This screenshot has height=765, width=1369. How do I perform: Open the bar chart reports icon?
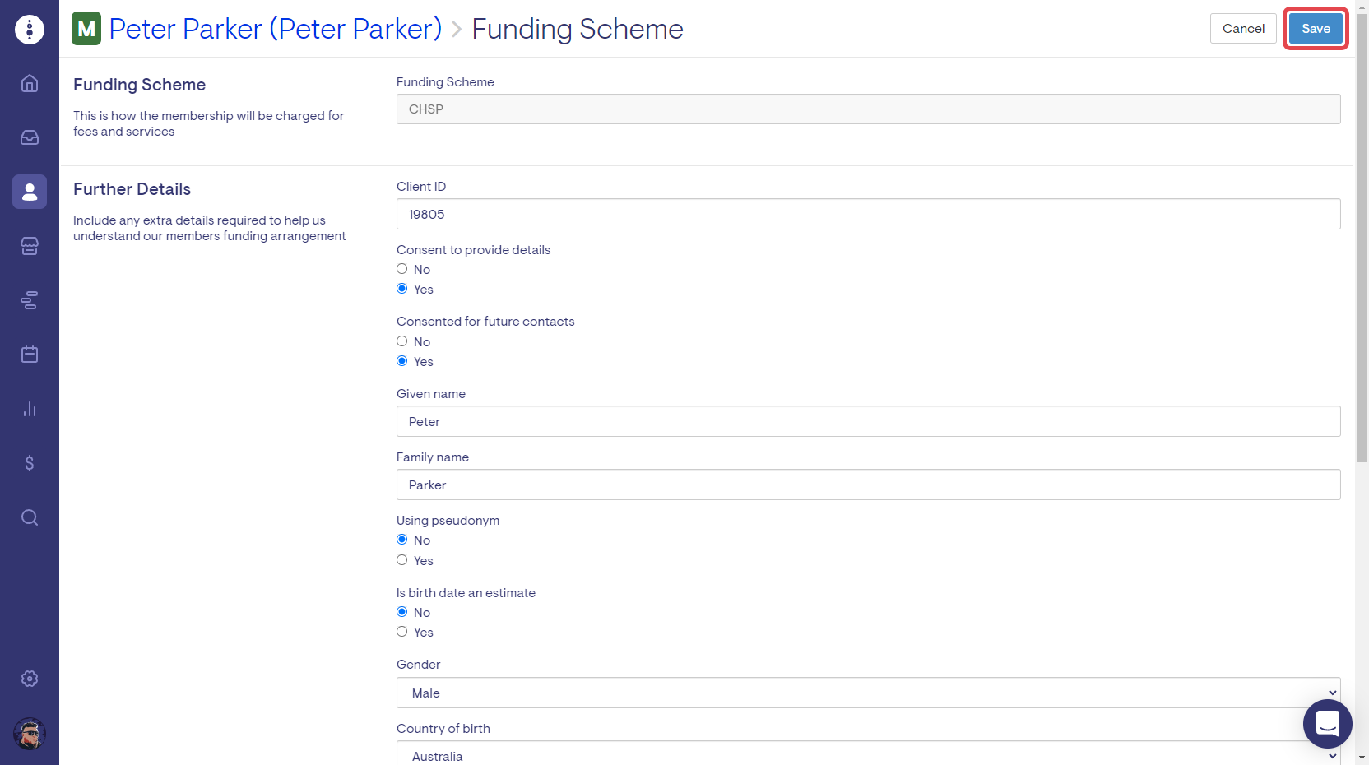click(x=30, y=409)
